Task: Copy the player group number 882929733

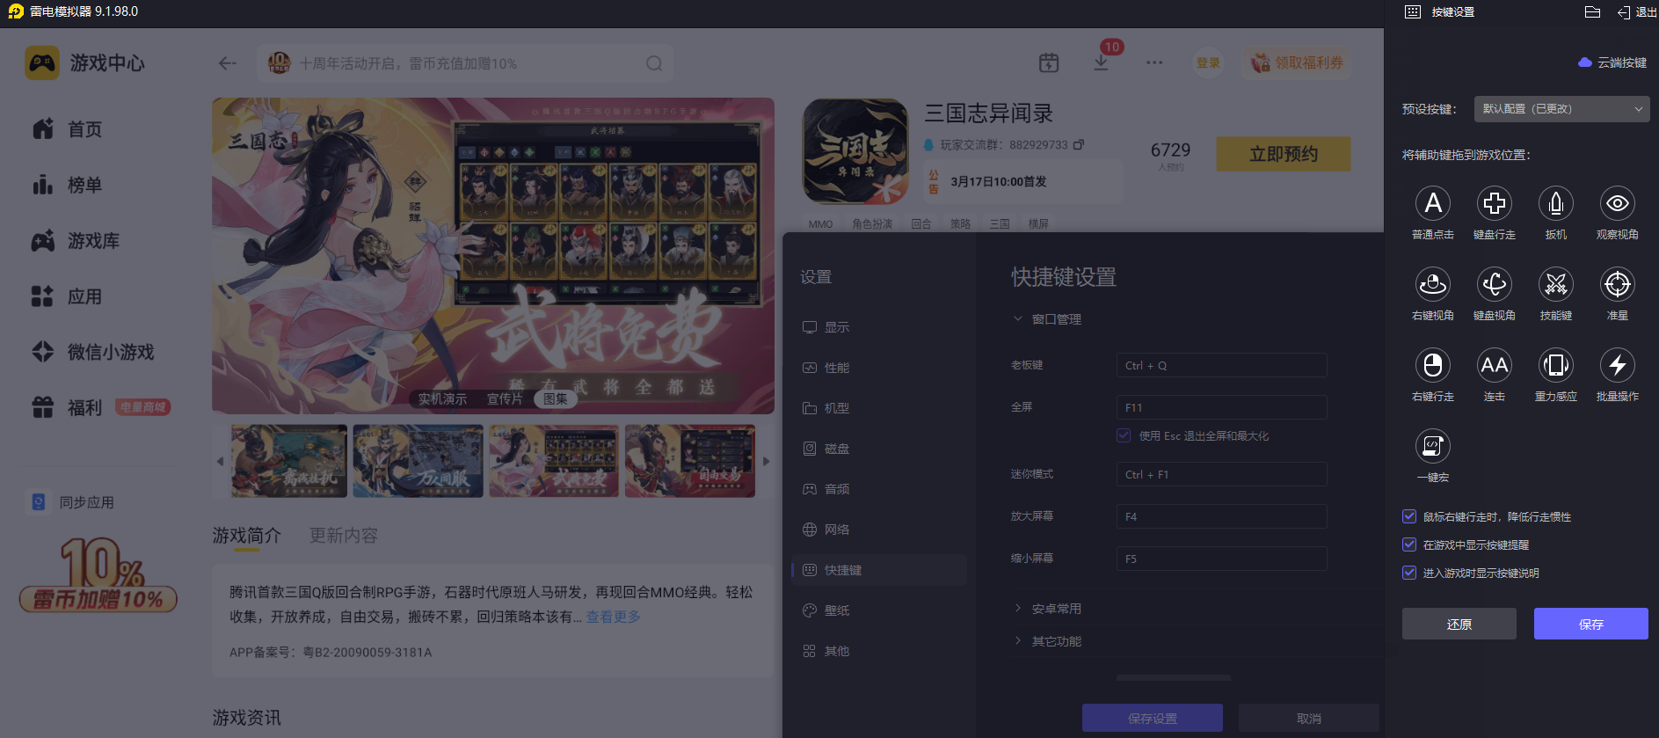Action: click(x=1079, y=144)
